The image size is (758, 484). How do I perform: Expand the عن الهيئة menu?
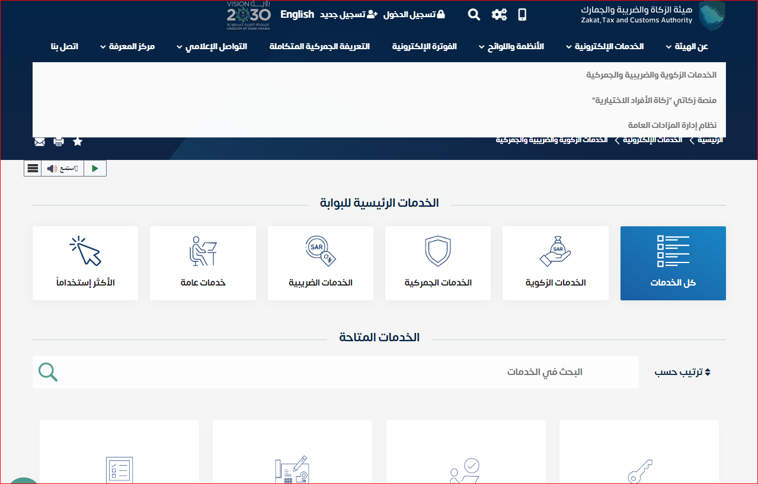pyautogui.click(x=686, y=46)
